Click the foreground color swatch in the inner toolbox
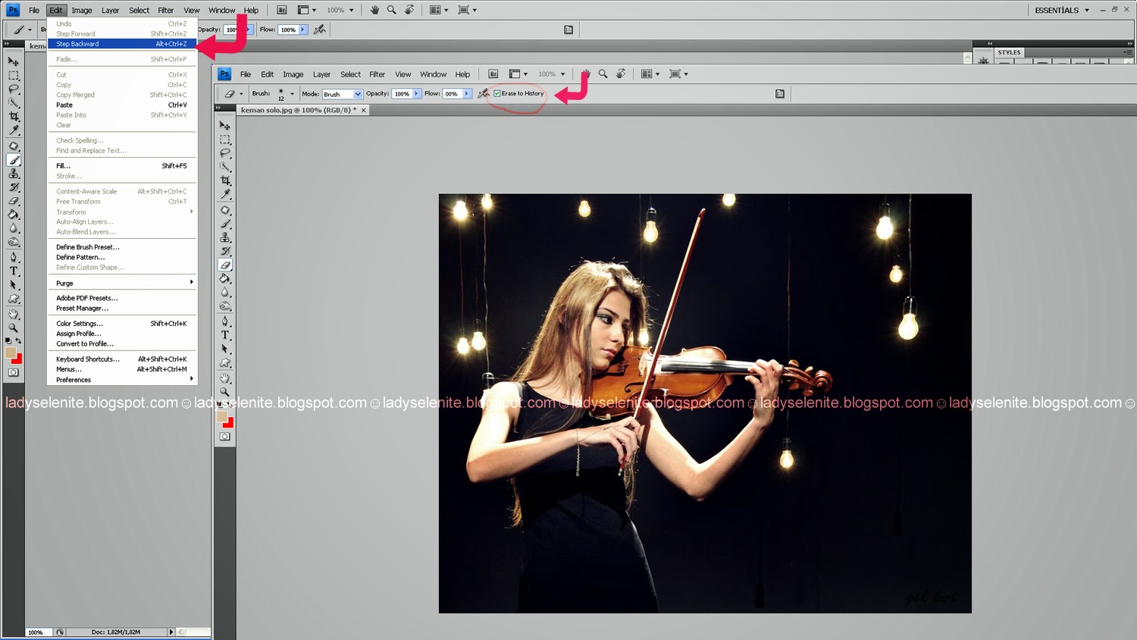1137x640 pixels. [x=222, y=416]
